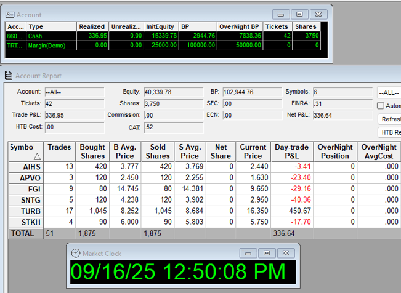This screenshot has width=401, height=293.
Task: Toggle the Autom checkbox in Account Report
Action: click(x=381, y=106)
